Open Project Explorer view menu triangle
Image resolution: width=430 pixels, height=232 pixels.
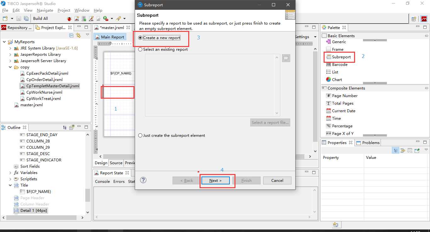88,35
